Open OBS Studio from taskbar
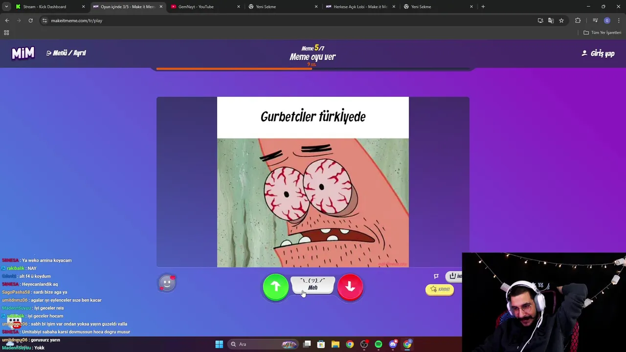This screenshot has width=626, height=352. (364, 344)
